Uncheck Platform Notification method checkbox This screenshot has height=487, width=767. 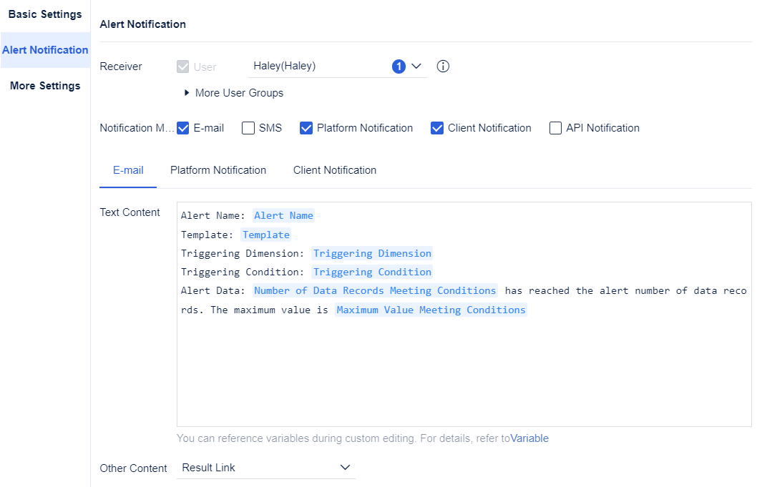click(x=306, y=128)
